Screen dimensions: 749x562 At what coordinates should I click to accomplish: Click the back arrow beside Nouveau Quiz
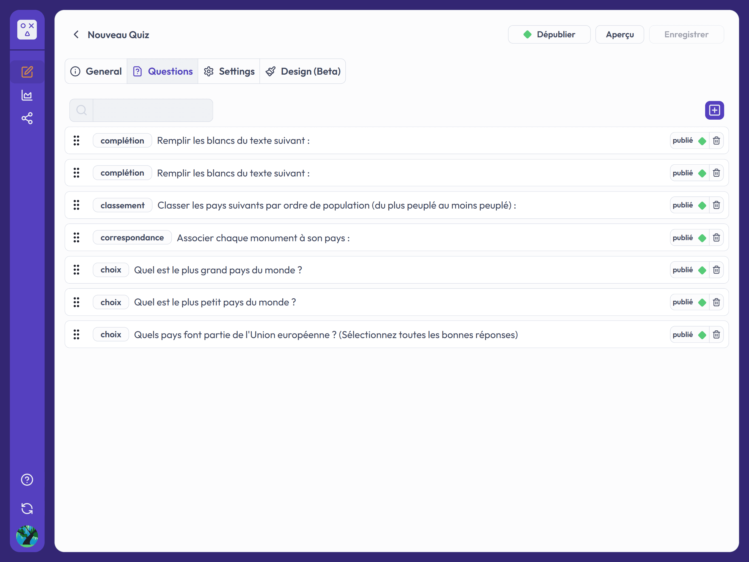pos(76,34)
